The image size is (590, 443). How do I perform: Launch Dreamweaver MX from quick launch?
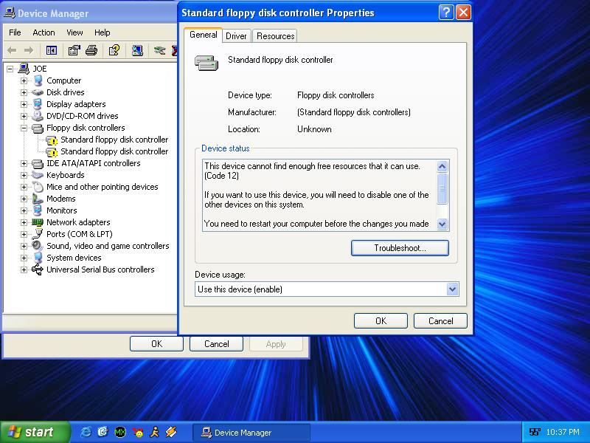point(121,433)
